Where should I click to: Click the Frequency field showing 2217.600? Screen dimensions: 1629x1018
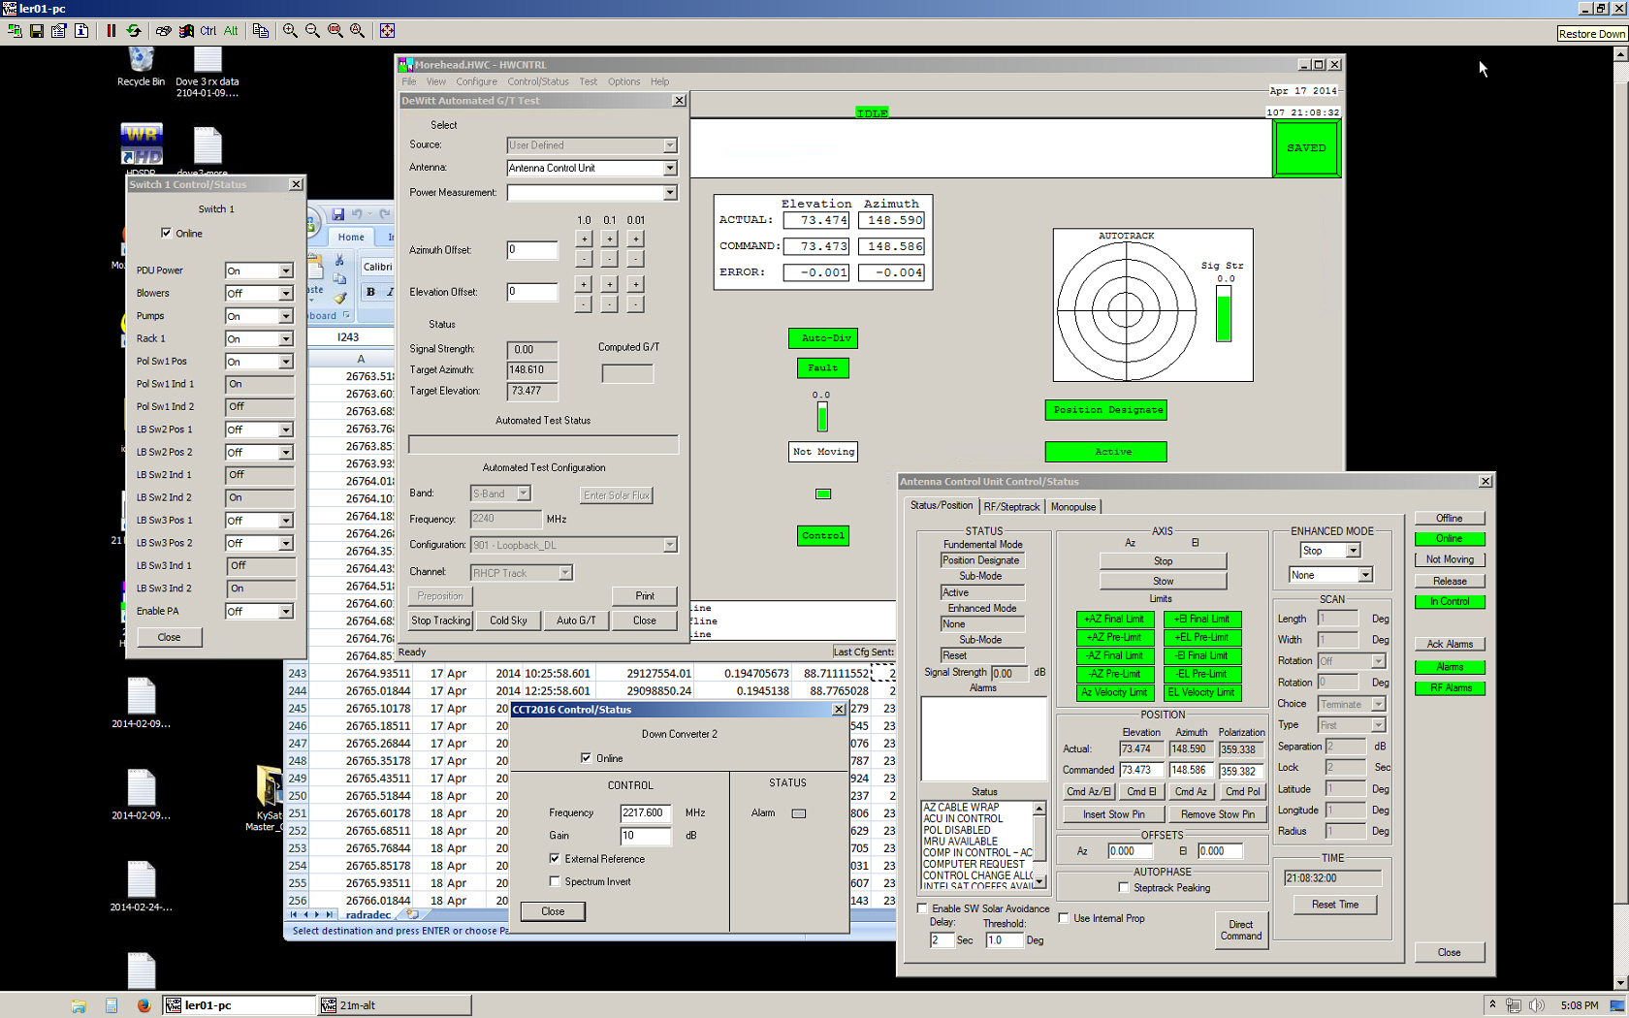coord(646,813)
